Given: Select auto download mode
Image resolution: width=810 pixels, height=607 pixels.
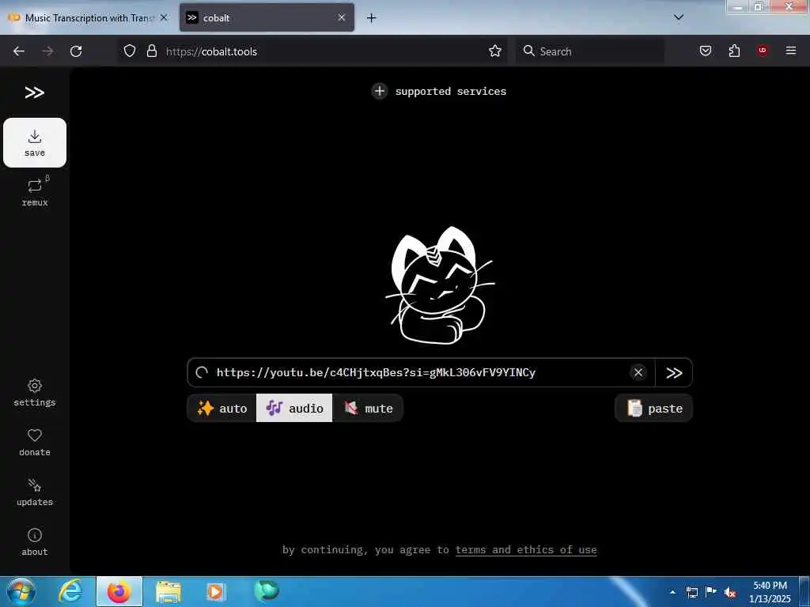Looking at the screenshot, I should coord(222,409).
